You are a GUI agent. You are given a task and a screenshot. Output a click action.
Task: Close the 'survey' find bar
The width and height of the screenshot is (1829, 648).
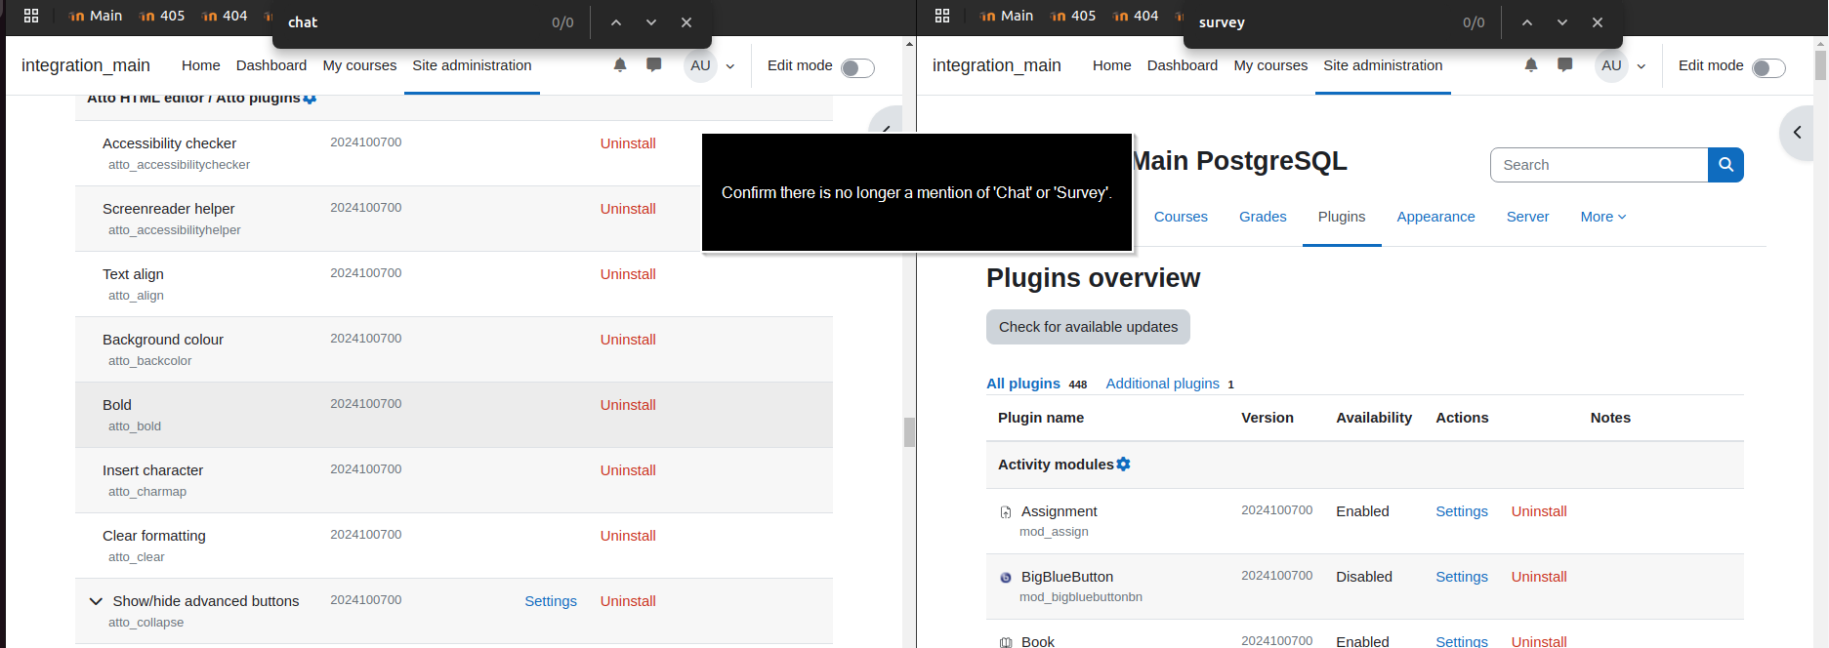point(1598,22)
